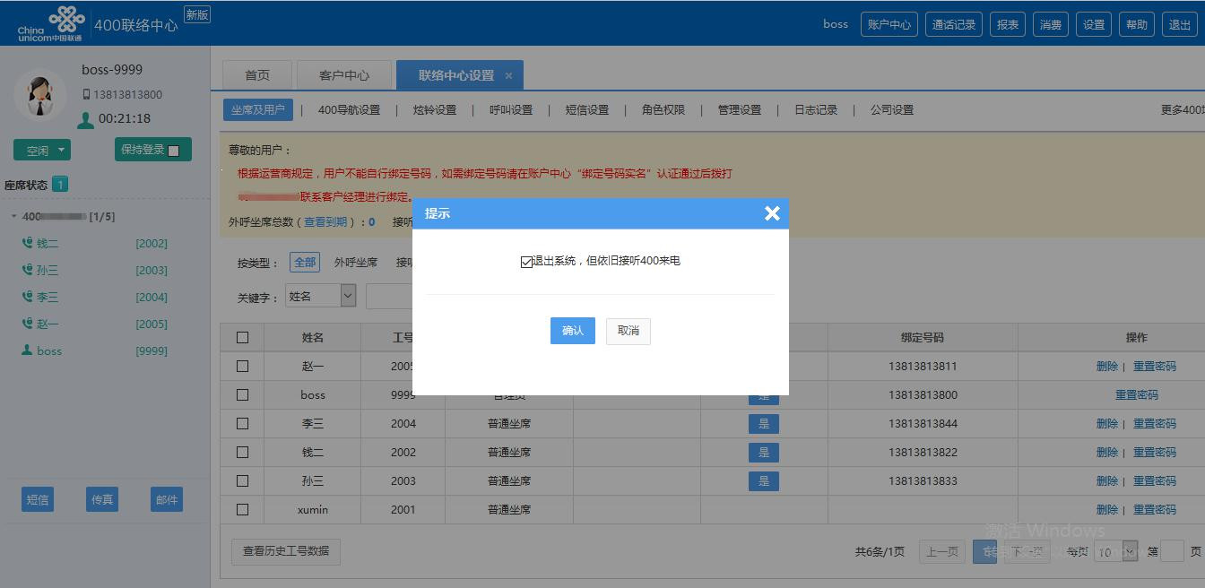
Task: Click the boss-9999 agent avatar
Action: (x=39, y=94)
